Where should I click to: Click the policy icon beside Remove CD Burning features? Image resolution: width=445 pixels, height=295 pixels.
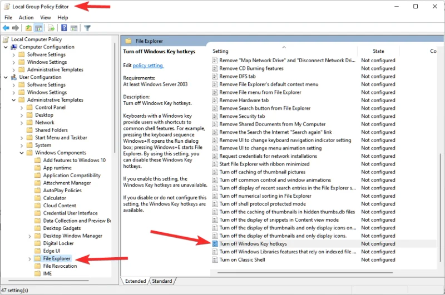[215, 68]
